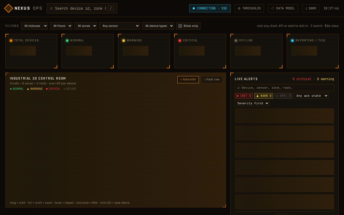Click the yellow Warning KPI indicator
The height and width of the screenshot is (215, 344).
tap(124, 41)
